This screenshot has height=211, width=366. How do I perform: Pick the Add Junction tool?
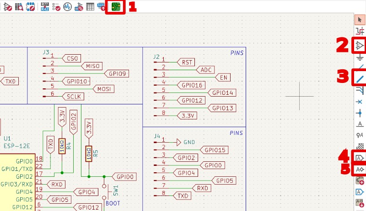[x=360, y=113]
